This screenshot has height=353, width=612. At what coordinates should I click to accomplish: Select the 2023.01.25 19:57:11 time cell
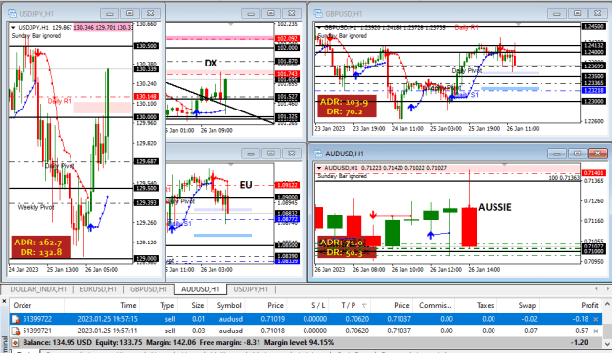[x=108, y=331]
